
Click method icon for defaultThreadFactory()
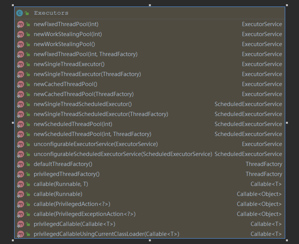click(20, 164)
